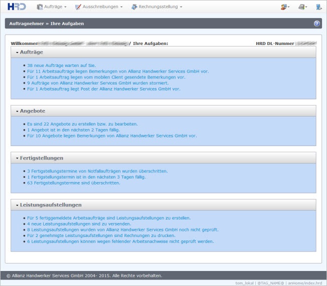Click the Aufträge clipboard icon in navbar
The width and height of the screenshot is (327, 286).
pos(40,7)
